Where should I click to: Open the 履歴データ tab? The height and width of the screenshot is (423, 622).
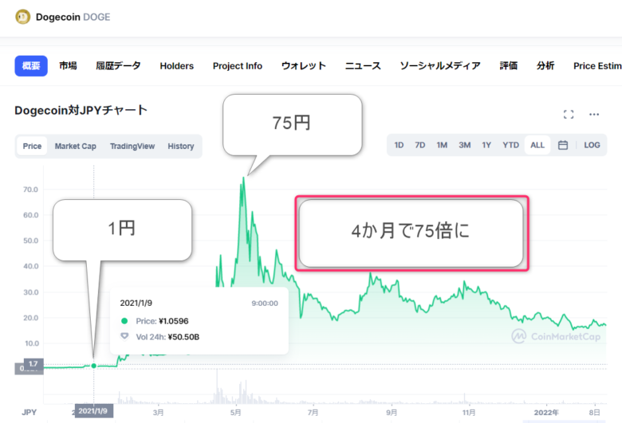click(x=118, y=66)
